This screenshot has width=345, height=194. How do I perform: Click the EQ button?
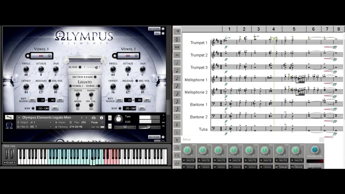click(157, 33)
